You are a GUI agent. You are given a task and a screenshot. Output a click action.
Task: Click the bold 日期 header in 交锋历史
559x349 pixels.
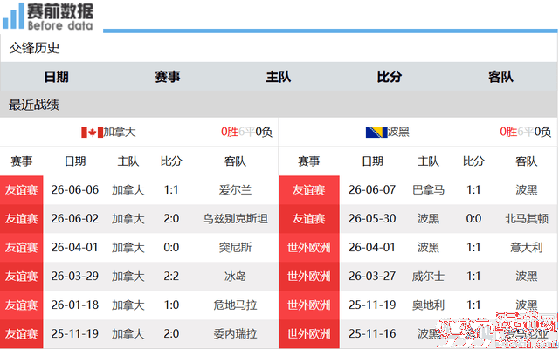(56, 77)
